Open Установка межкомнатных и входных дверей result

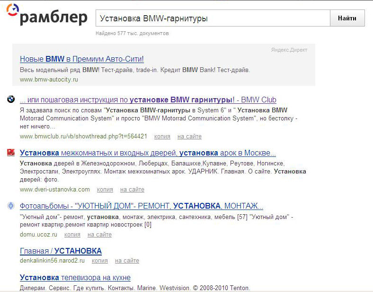pyautogui.click(x=148, y=153)
